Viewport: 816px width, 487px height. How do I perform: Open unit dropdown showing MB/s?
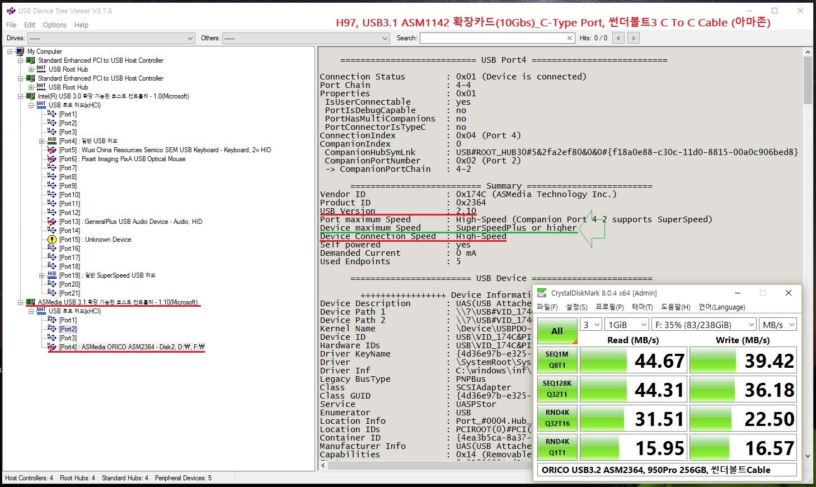[x=777, y=325]
